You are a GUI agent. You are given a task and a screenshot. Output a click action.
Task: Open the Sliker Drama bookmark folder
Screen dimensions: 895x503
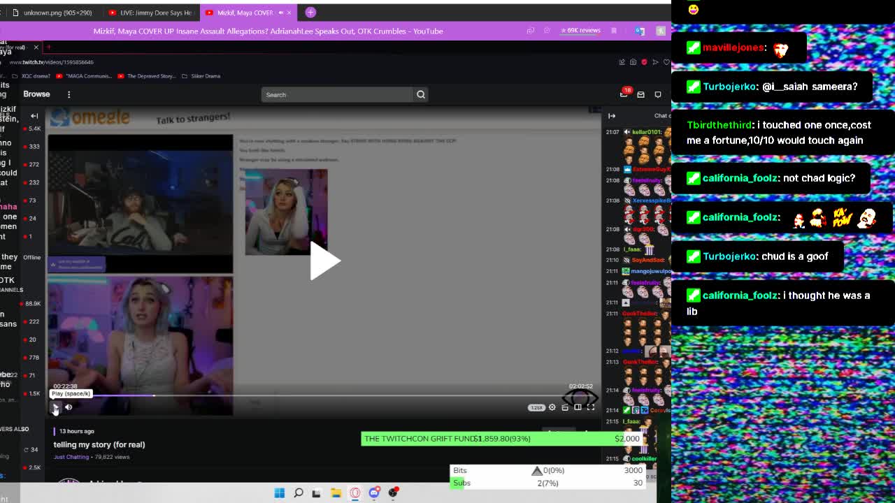pyautogui.click(x=201, y=76)
